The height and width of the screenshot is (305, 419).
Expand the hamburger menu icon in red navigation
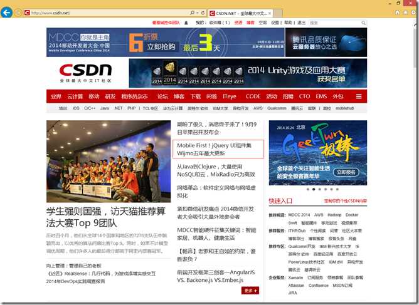click(359, 96)
